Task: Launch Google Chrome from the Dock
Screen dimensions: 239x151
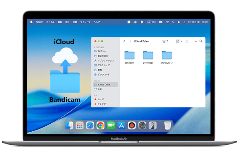Action: pyautogui.click(x=101, y=125)
